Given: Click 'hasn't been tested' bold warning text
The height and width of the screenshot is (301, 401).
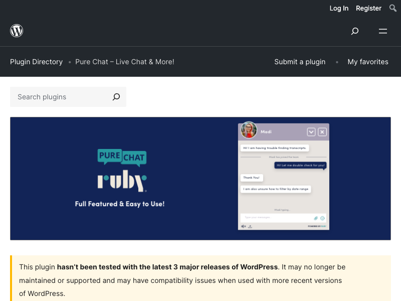Looking at the screenshot, I should coord(167,267).
